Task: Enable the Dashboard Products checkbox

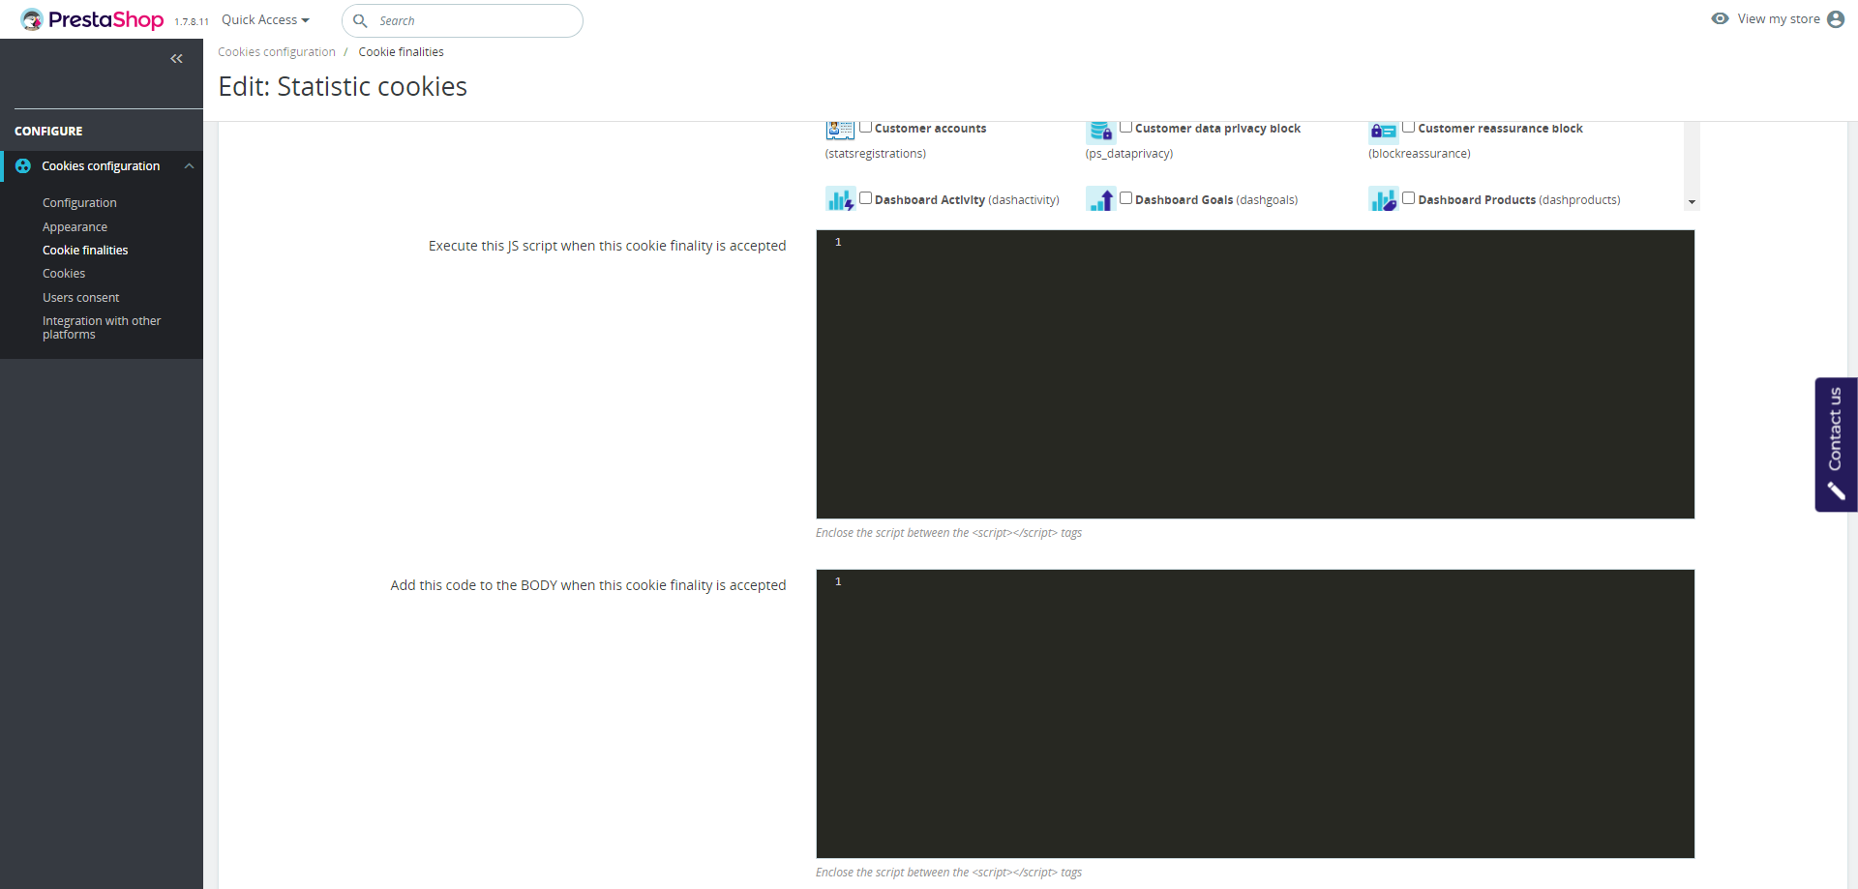Action: pos(1409,198)
